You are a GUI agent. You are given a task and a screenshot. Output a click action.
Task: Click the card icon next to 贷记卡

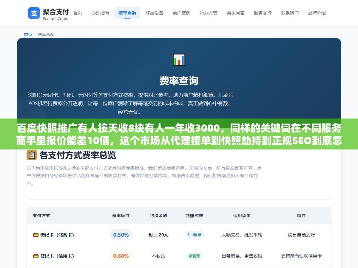[36, 256]
